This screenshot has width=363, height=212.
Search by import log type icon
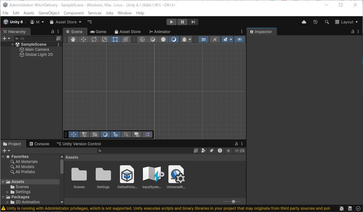[x=220, y=151]
